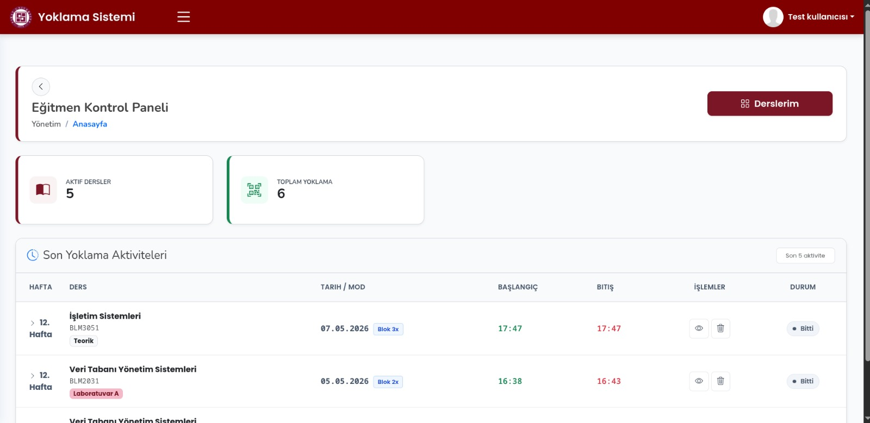The image size is (870, 423).
Task: Open the Derslerim button
Action: (769, 104)
